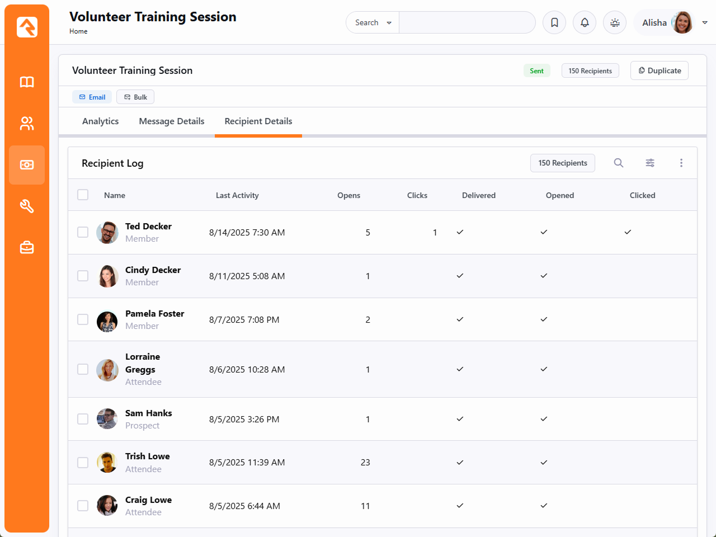Search the Recipient Log with magnifier icon

click(619, 163)
